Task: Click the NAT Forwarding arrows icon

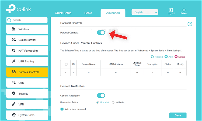Action: click(x=14, y=50)
